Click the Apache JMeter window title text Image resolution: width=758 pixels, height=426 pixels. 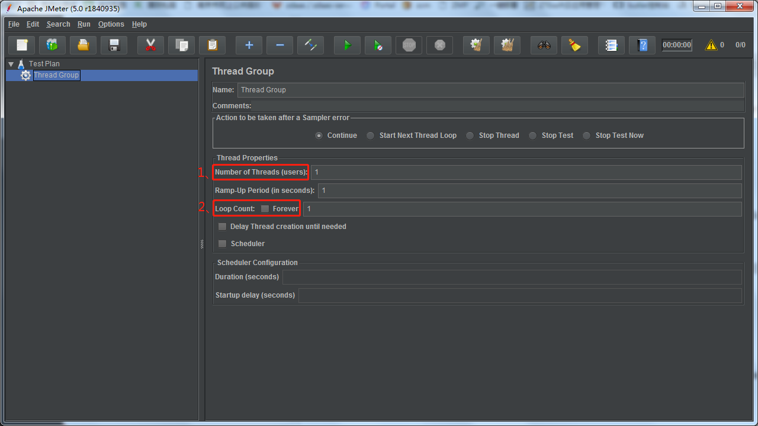(69, 9)
